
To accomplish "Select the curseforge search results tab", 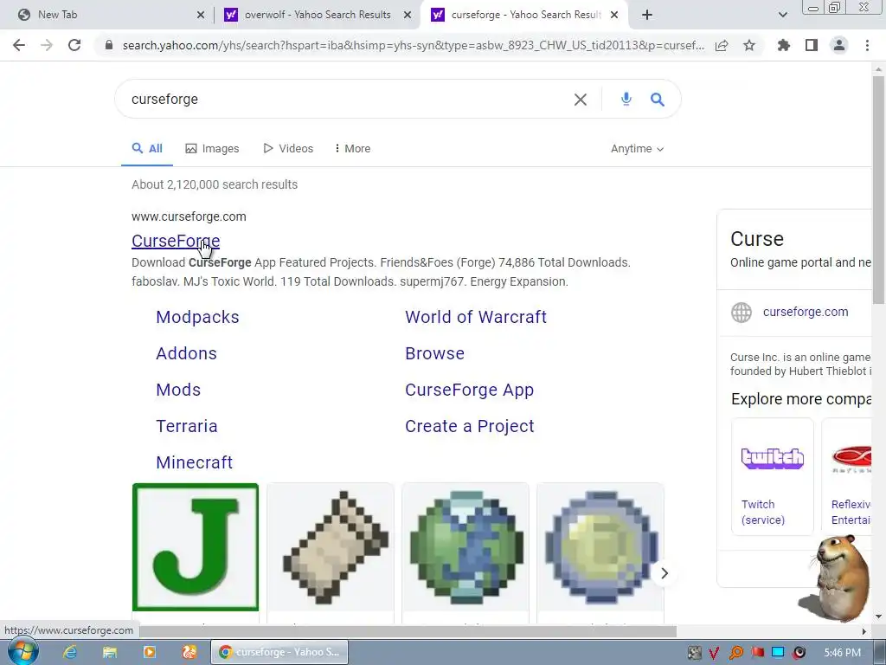I will 525,15.
